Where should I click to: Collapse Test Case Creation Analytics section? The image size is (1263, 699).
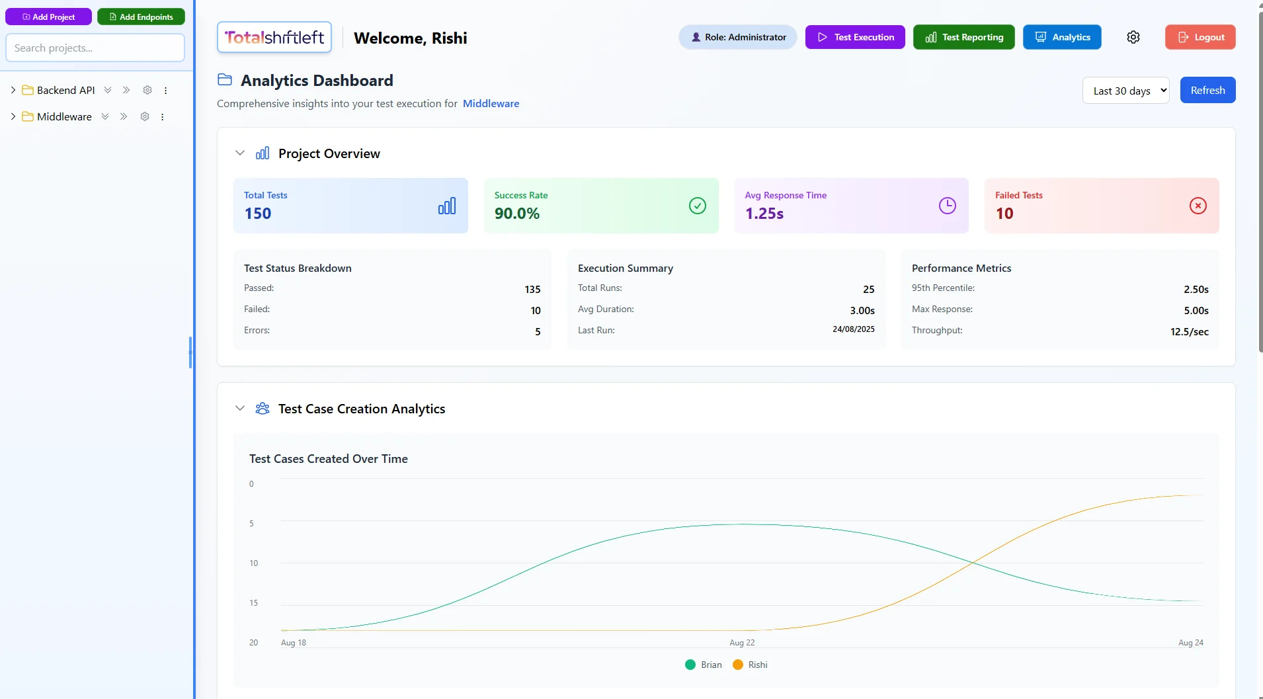coord(240,409)
